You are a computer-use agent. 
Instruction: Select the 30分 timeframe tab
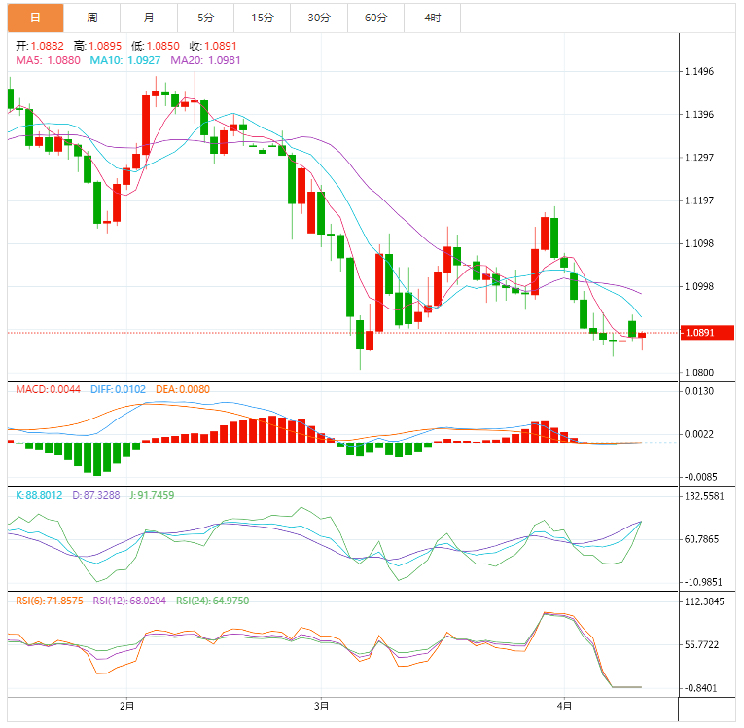pos(319,18)
